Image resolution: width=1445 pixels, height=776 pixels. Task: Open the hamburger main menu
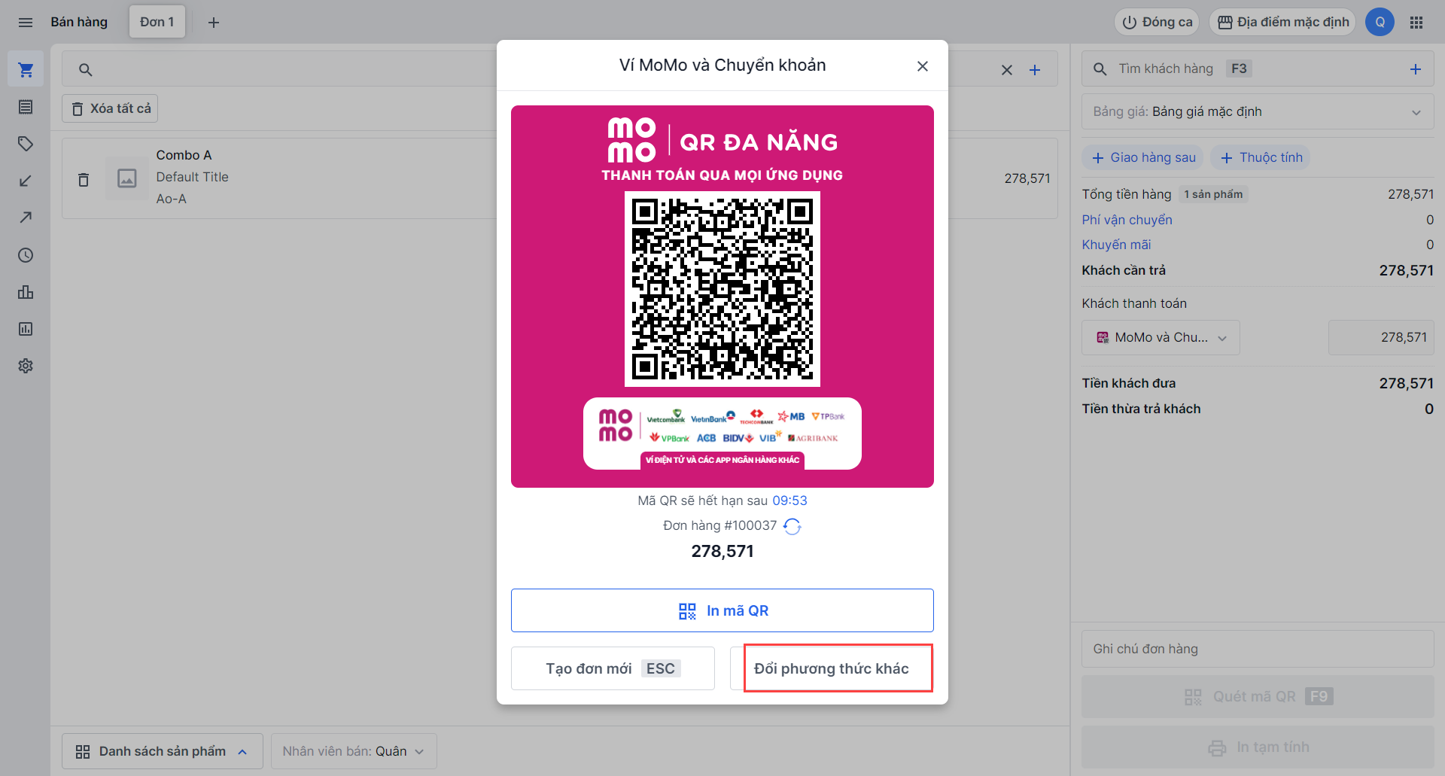pyautogui.click(x=26, y=23)
